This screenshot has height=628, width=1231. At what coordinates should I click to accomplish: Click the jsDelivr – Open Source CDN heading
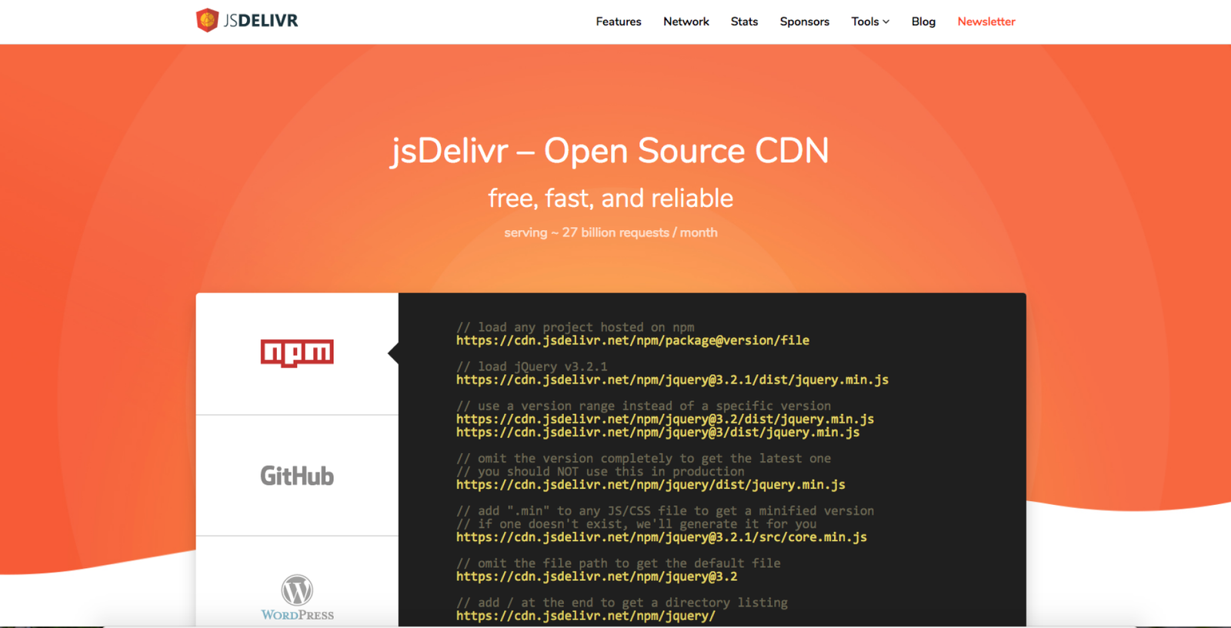point(610,150)
